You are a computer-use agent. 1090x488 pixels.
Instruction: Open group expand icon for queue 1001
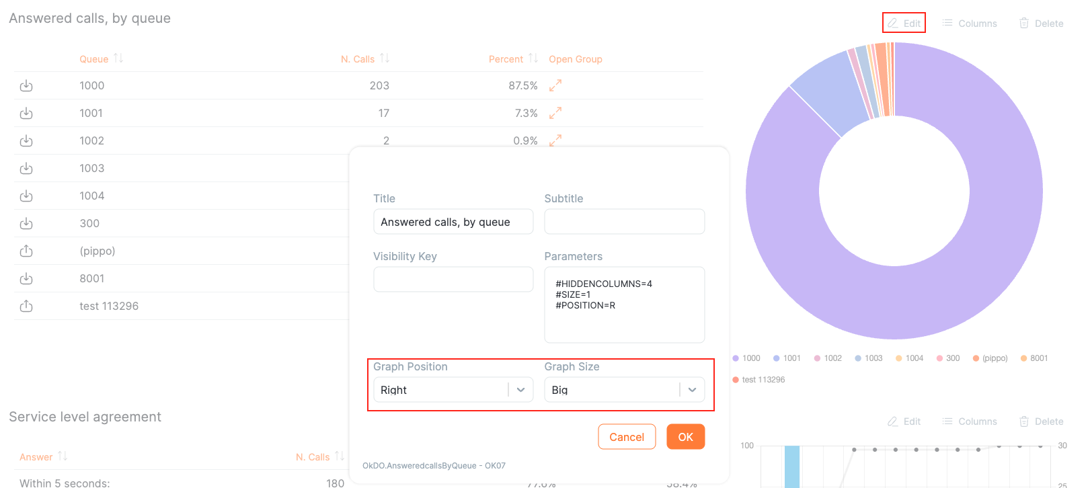pos(555,114)
